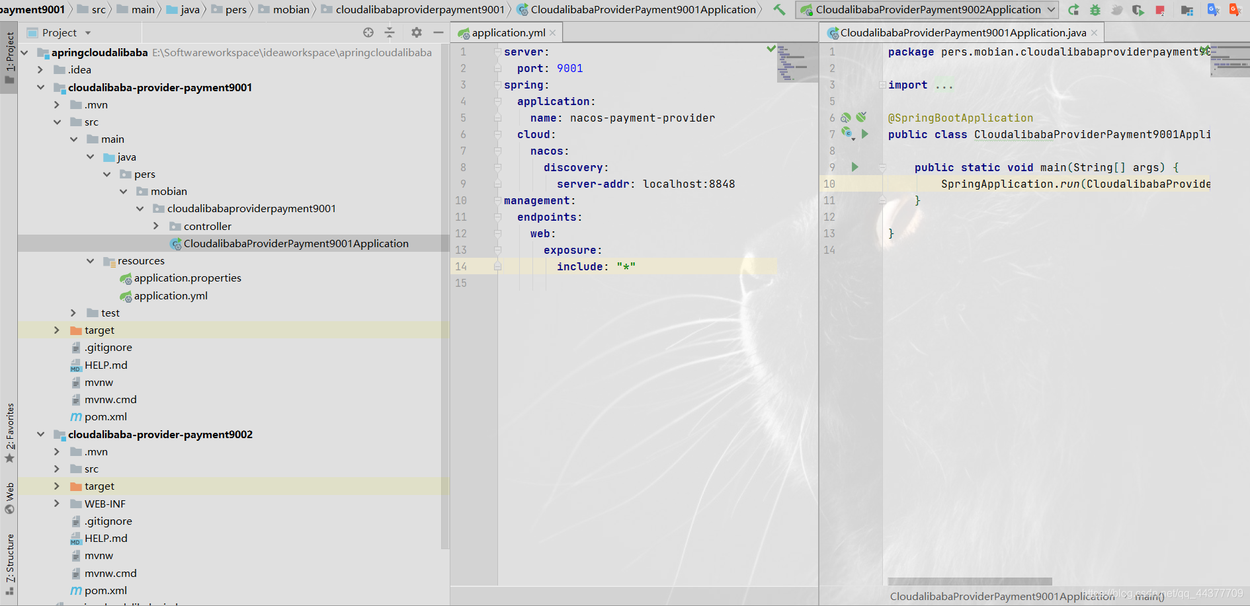Open the Web tool window from the sidebar
The width and height of the screenshot is (1250, 606).
pos(9,498)
